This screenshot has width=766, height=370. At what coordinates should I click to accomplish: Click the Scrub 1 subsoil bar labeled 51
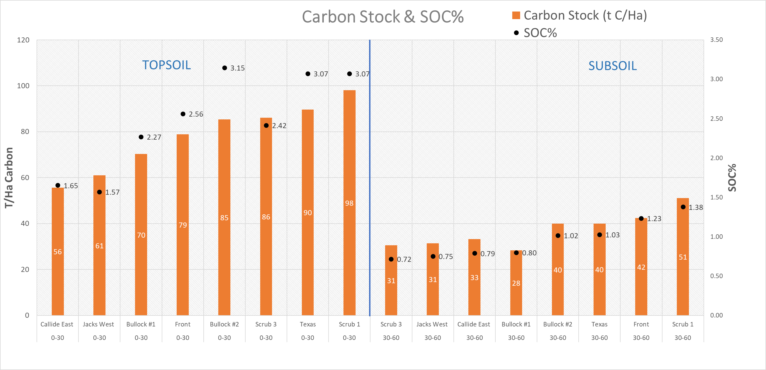coord(682,256)
